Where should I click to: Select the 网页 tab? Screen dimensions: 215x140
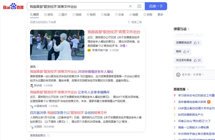coord(35,15)
